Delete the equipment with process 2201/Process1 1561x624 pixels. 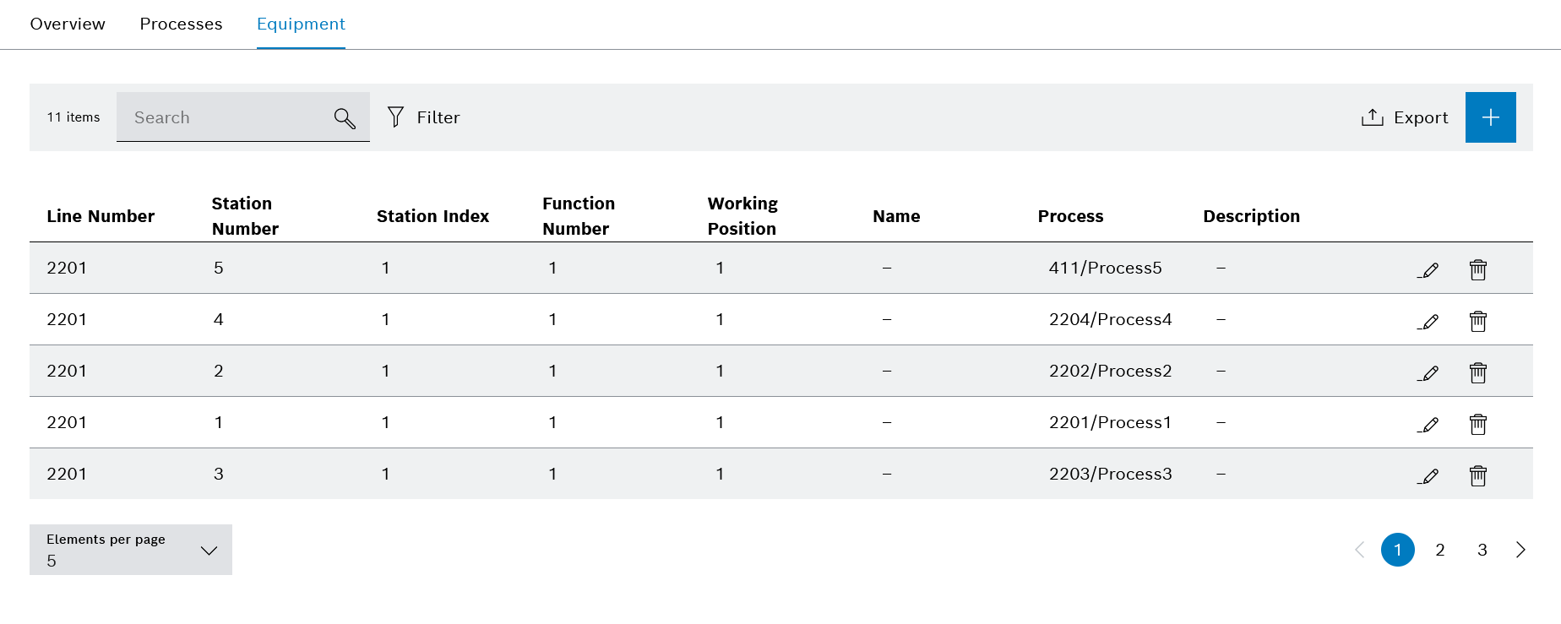pyautogui.click(x=1477, y=424)
